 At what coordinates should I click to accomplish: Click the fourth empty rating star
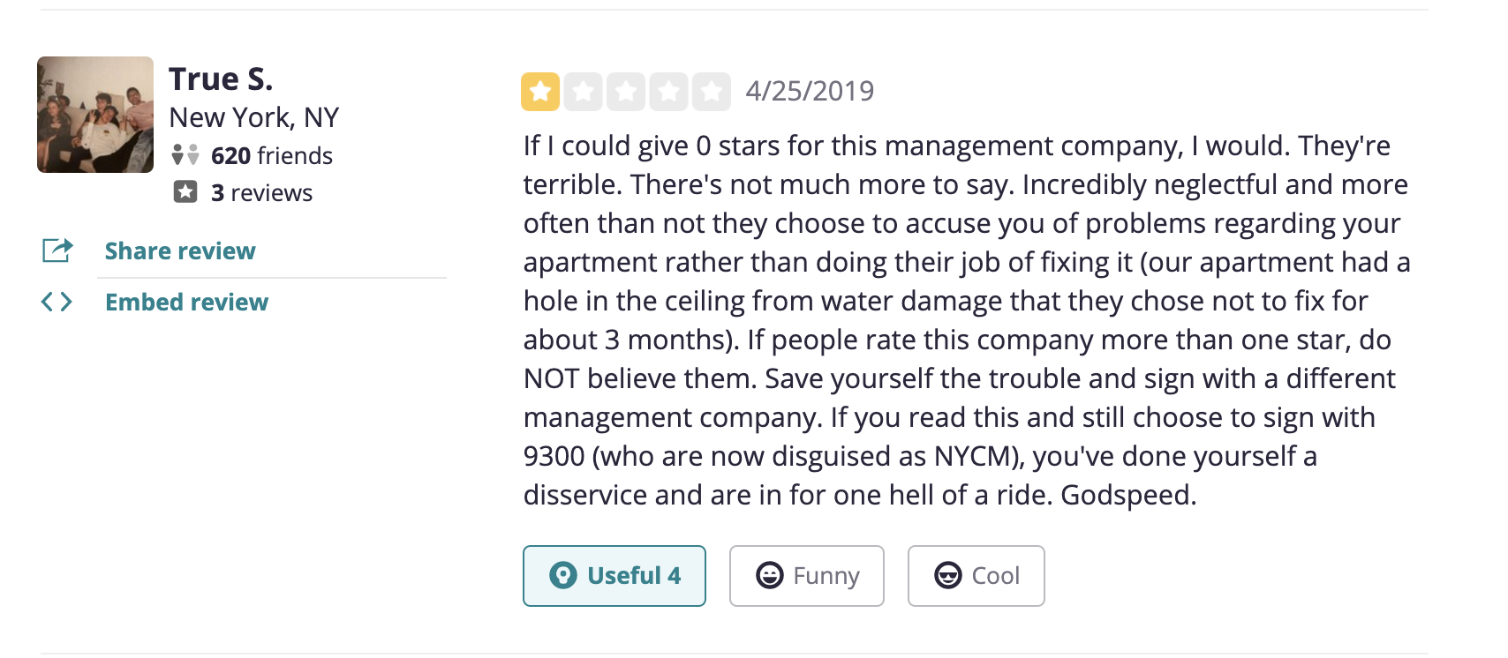pos(668,92)
